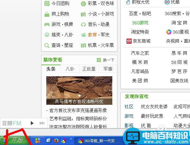The width and height of the screenshot is (190, 145).
Task: Open the 梦芭莎 link
Action: tap(179, 71)
